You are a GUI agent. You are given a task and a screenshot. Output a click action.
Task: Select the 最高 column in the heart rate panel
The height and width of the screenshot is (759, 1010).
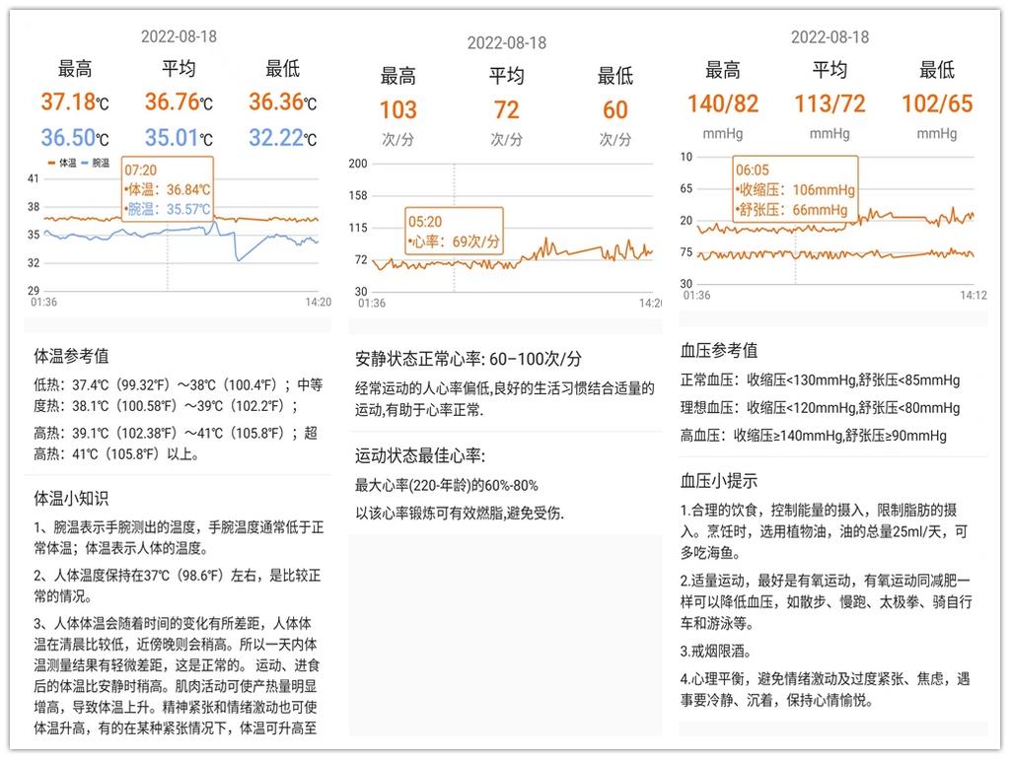click(x=397, y=76)
